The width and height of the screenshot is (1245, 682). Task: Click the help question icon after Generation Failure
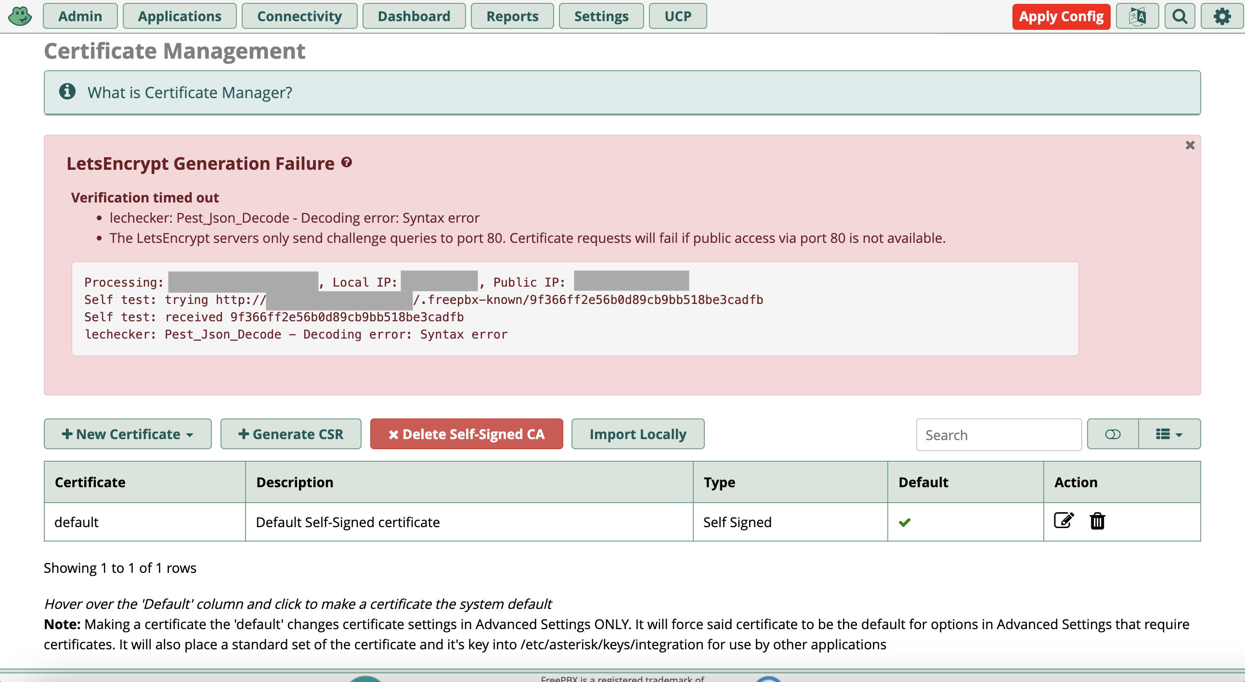pos(346,162)
